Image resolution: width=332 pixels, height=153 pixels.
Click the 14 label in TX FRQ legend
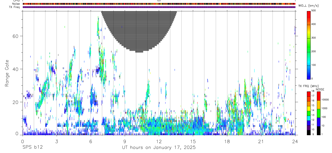click(x=313, y=110)
